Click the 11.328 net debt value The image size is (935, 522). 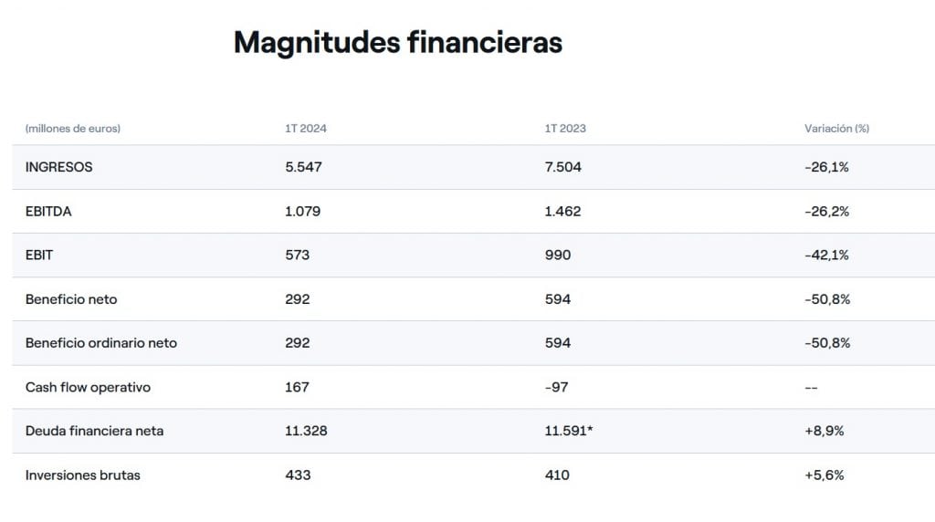pyautogui.click(x=306, y=431)
